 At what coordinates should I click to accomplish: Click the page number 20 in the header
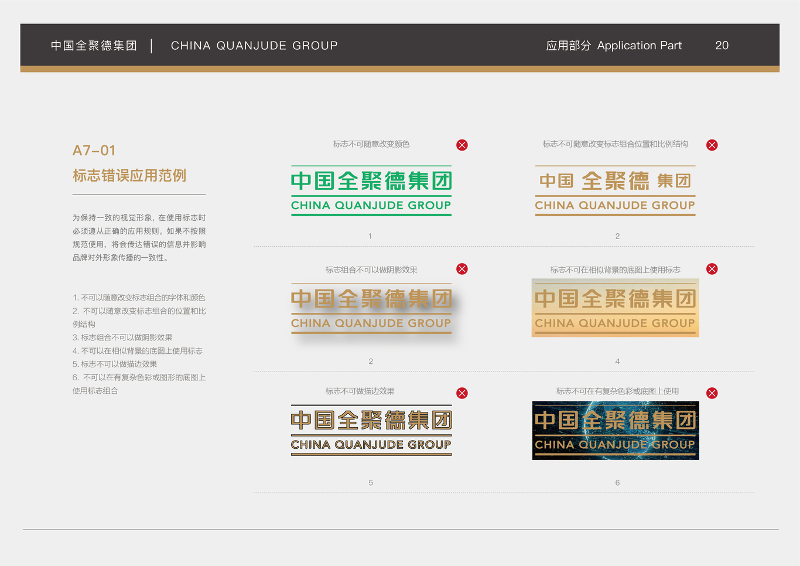click(722, 46)
